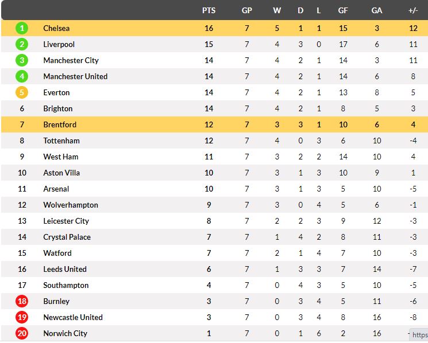Open the Tottenham team link

[61, 141]
